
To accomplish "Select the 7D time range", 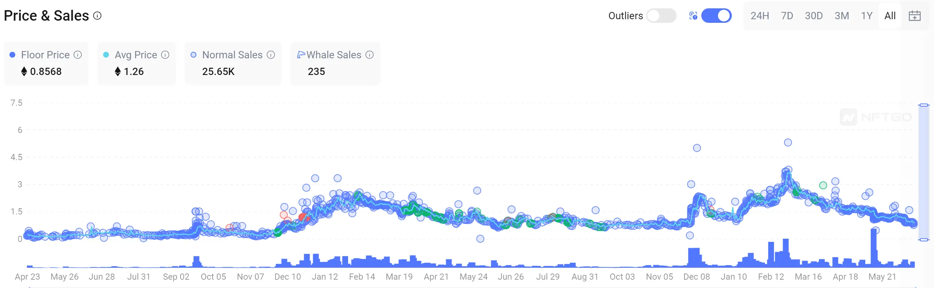I will [x=787, y=16].
